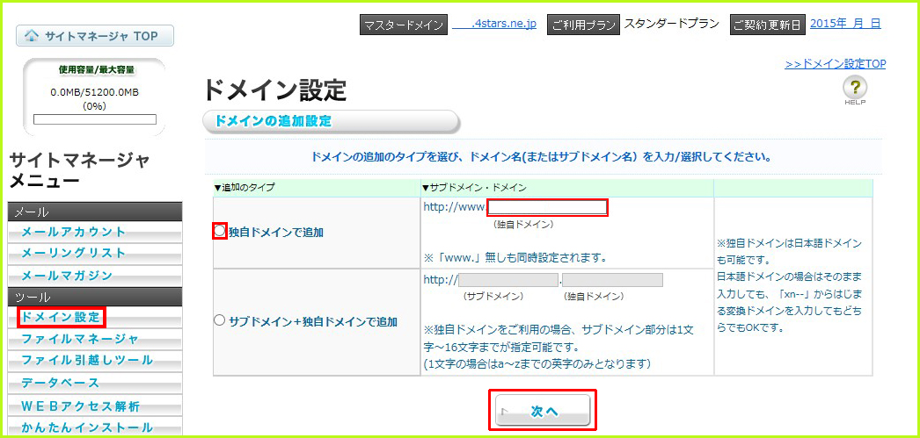Open メールアカウント in the sidebar
This screenshot has width=920, height=438.
74,232
